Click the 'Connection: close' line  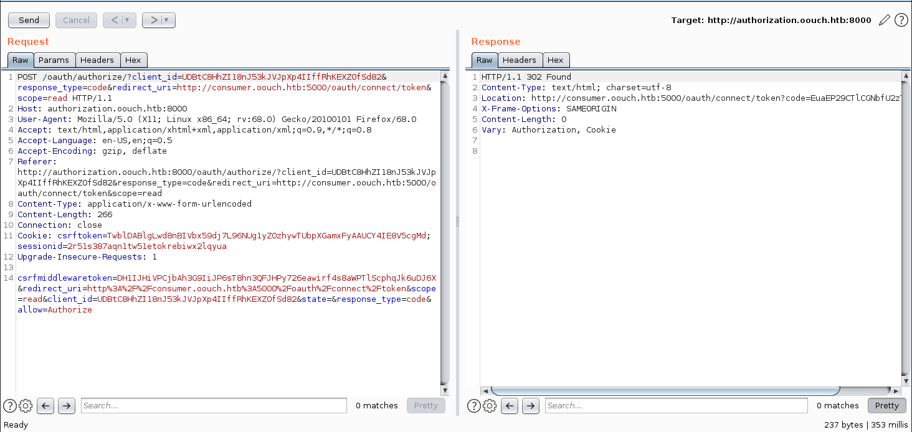click(x=60, y=225)
